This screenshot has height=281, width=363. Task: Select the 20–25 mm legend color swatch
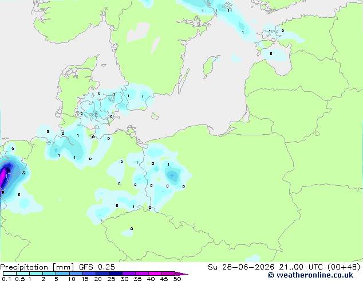102,274
